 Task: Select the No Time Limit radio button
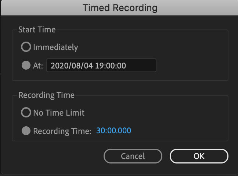[26, 113]
